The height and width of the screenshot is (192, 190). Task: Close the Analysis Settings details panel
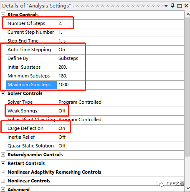coord(186,6)
